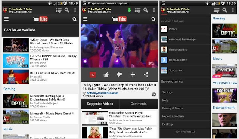Open the Hunting OpTic thumbnail in the right screen

[225, 31]
